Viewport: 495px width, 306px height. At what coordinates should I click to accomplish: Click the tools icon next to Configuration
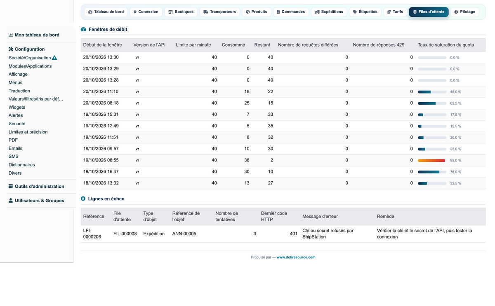pos(11,49)
